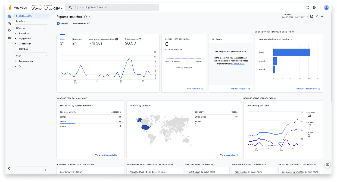Open the Sessions metric dropdown
This screenshot has height=182, width=337.
pos(65,106)
